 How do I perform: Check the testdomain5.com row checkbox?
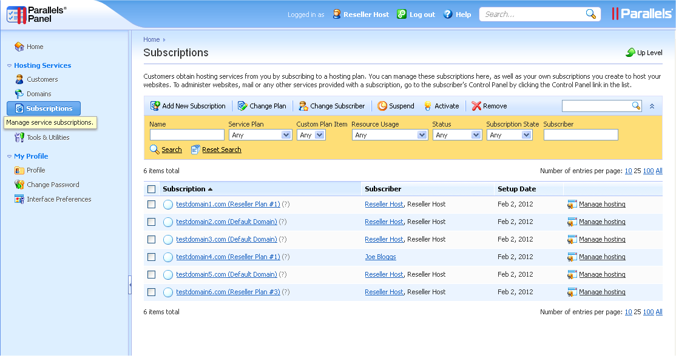tap(151, 274)
